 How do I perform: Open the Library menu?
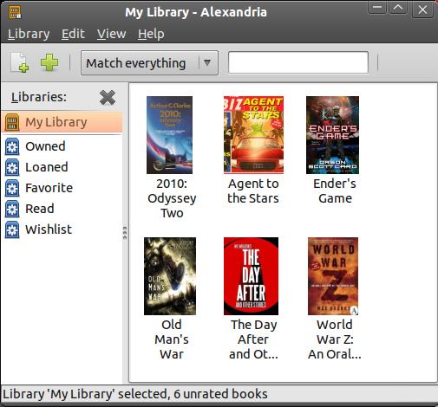point(29,34)
